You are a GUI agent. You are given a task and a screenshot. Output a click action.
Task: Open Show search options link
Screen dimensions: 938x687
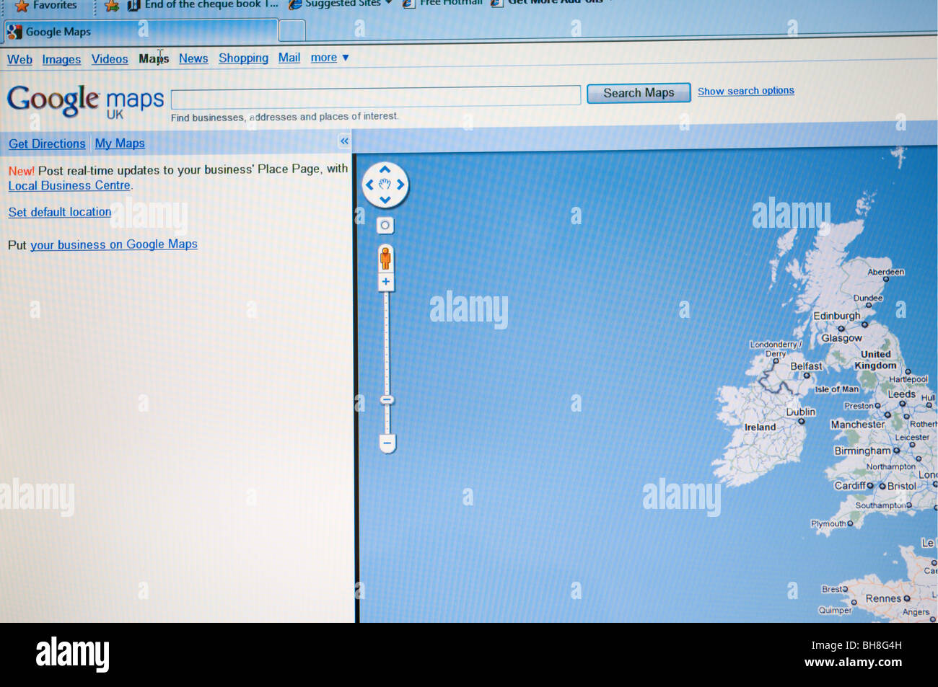pyautogui.click(x=746, y=91)
